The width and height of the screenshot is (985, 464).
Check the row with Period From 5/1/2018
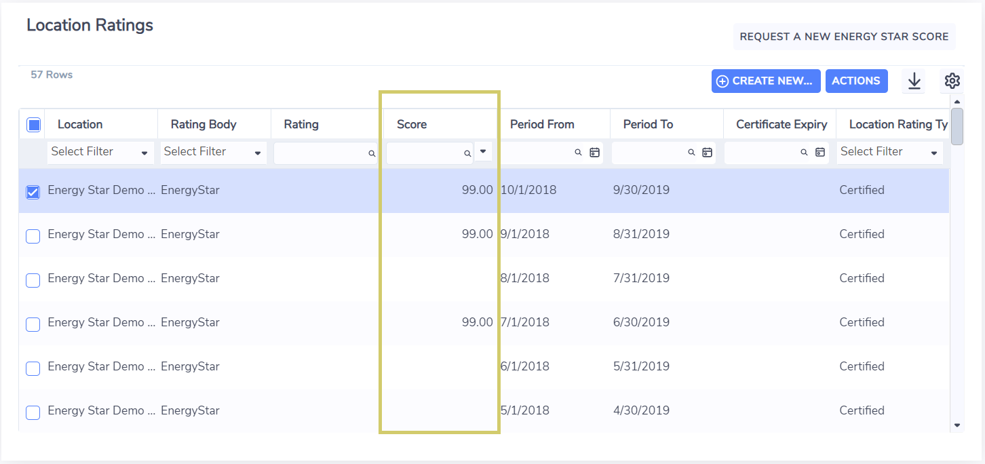click(33, 412)
